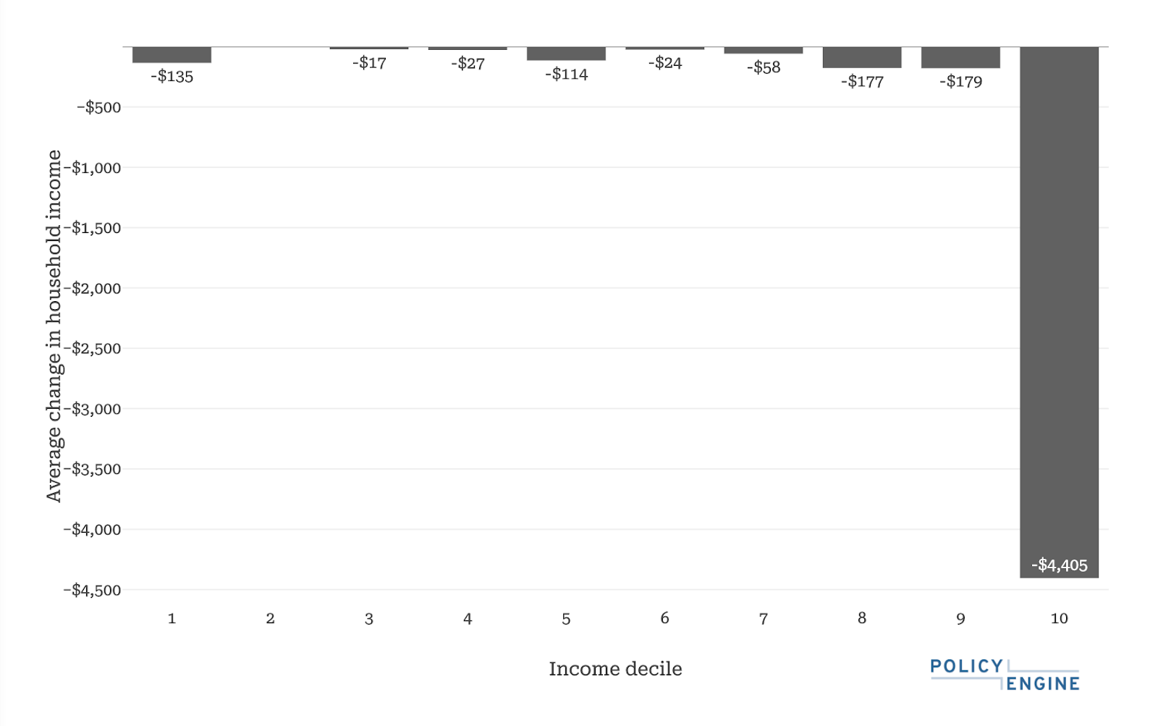Click the -$114 value label
Image resolution: width=1158 pixels, height=726 pixels.
(566, 74)
